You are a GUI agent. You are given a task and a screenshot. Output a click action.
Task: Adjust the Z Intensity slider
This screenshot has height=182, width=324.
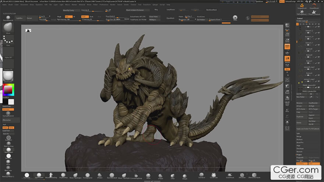click(92, 19)
